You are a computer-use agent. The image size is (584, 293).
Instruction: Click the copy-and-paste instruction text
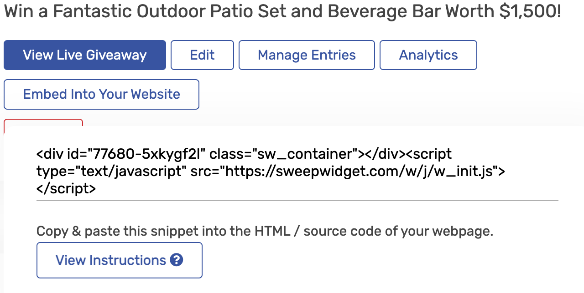265,231
